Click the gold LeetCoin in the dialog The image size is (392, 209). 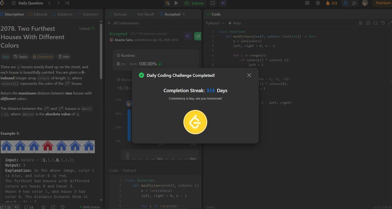[195, 122]
